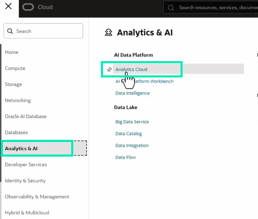Open the Analytics Cloud link

tap(132, 70)
